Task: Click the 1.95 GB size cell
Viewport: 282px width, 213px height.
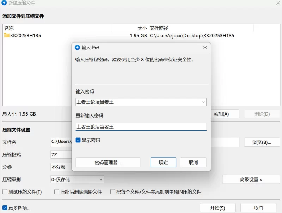Action: pos(138,35)
